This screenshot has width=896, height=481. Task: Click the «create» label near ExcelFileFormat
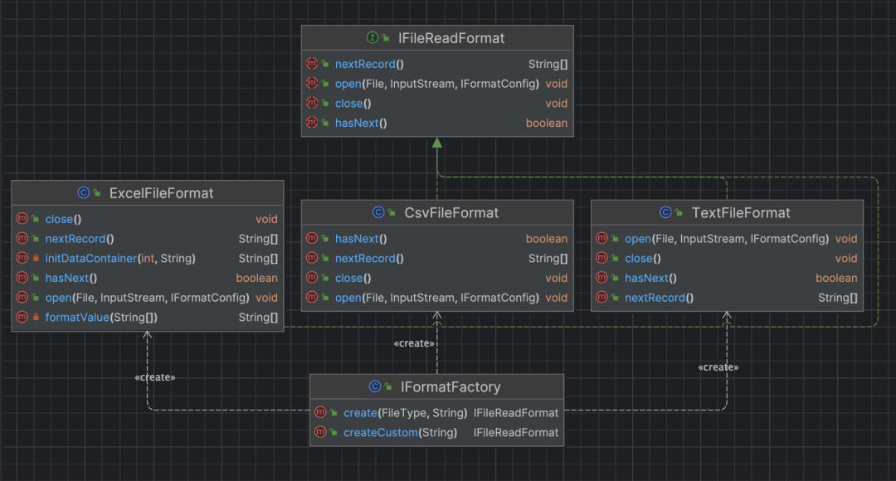155,377
